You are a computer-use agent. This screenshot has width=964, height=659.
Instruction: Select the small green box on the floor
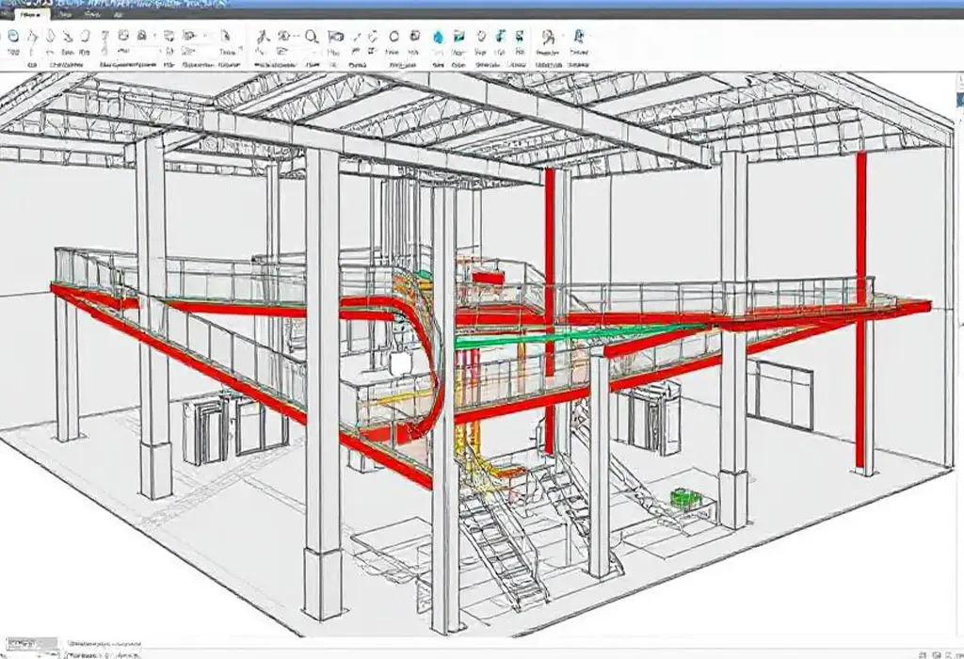(x=683, y=496)
